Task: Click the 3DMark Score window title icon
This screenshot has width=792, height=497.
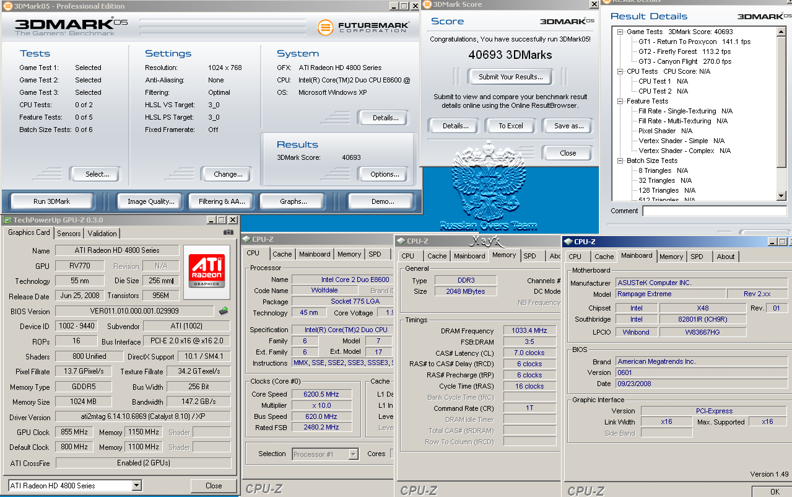Action: click(427, 4)
